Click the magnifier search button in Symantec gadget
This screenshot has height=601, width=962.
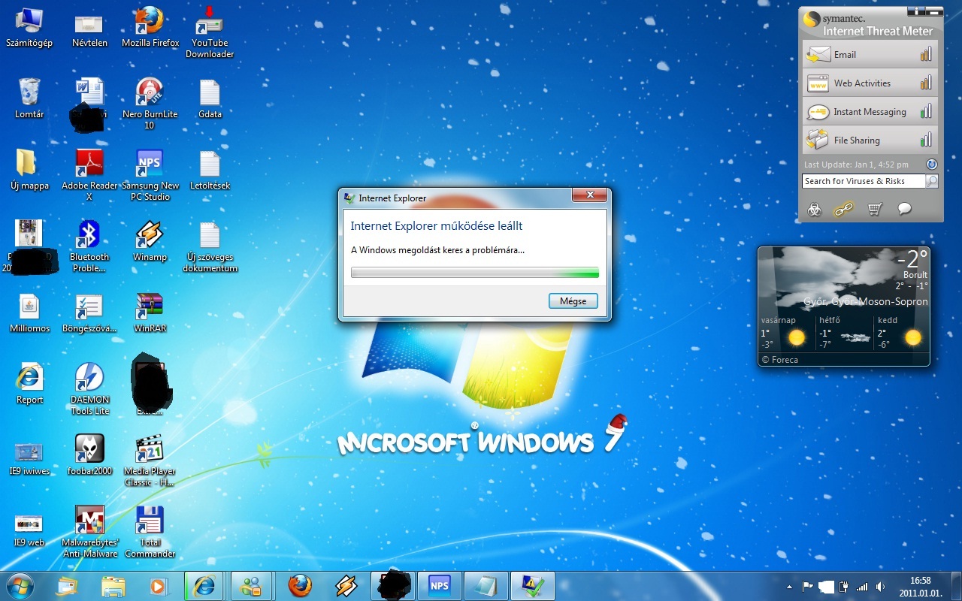click(x=931, y=181)
